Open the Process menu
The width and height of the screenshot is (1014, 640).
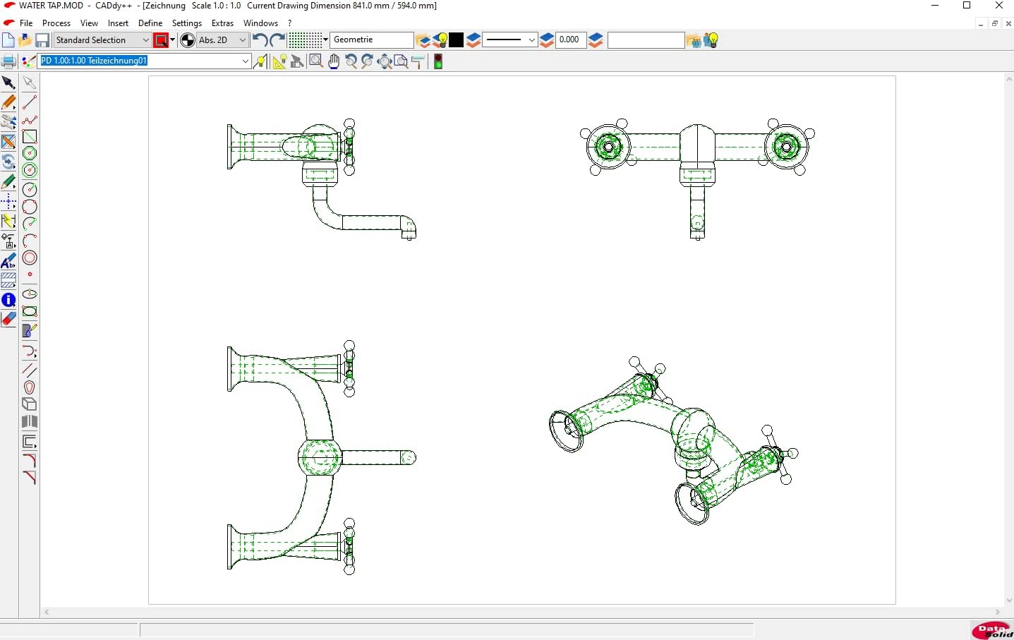pyautogui.click(x=56, y=23)
